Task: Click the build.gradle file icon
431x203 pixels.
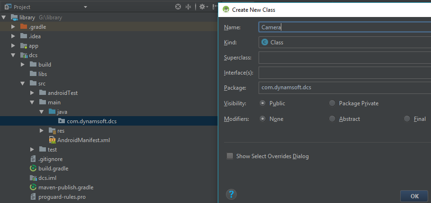Action: (33, 169)
